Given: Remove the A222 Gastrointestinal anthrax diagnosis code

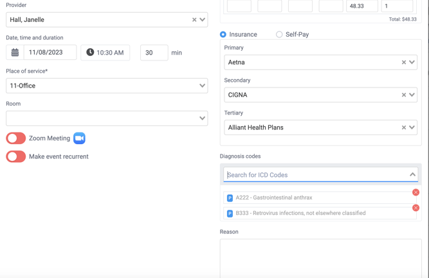Looking at the screenshot, I should tap(415, 192).
